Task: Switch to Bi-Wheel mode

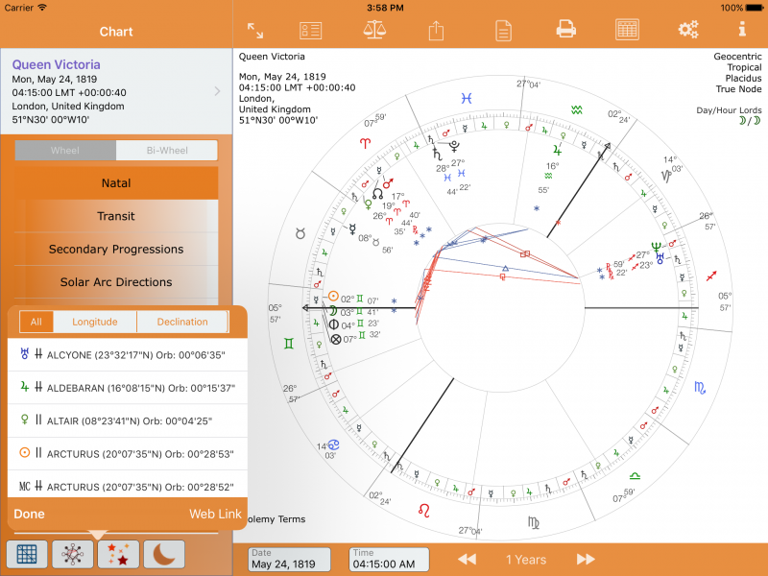Action: [x=167, y=151]
